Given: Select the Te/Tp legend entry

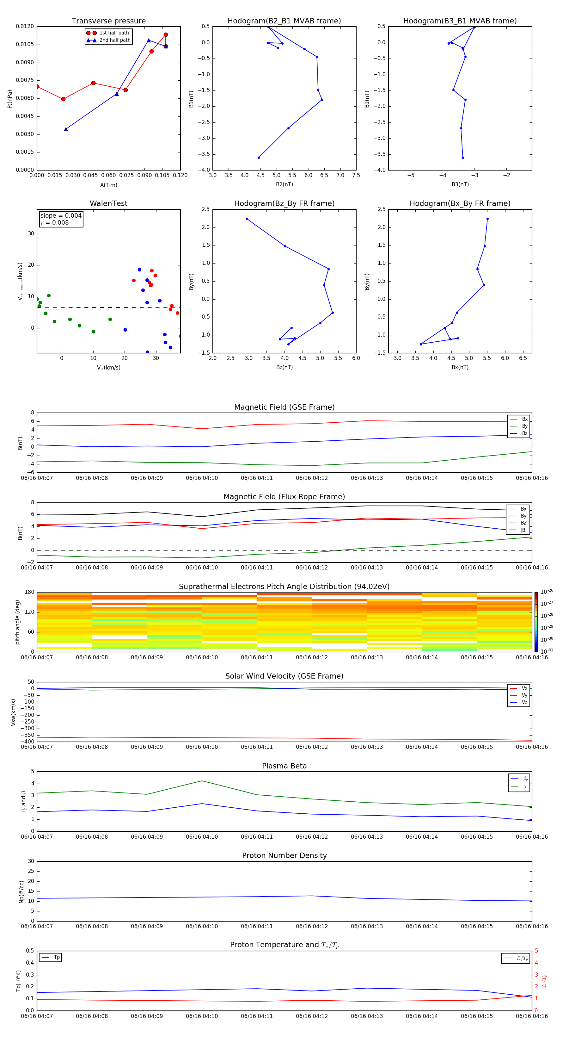Looking at the screenshot, I should tap(516, 958).
